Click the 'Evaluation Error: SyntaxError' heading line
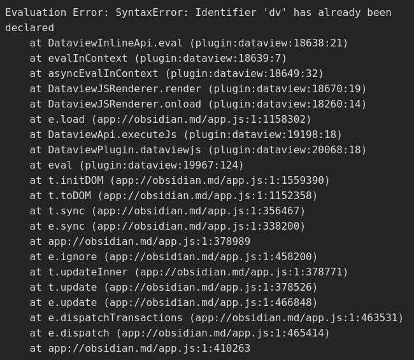Image resolution: width=414 pixels, height=360 pixels. point(198,13)
